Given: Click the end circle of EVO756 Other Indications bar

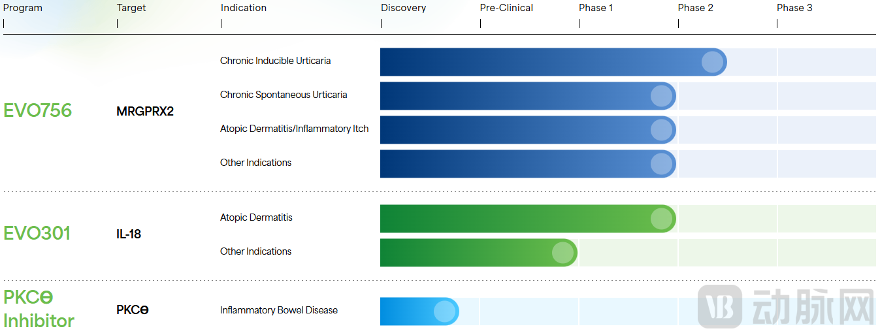Looking at the screenshot, I should coord(661,164).
